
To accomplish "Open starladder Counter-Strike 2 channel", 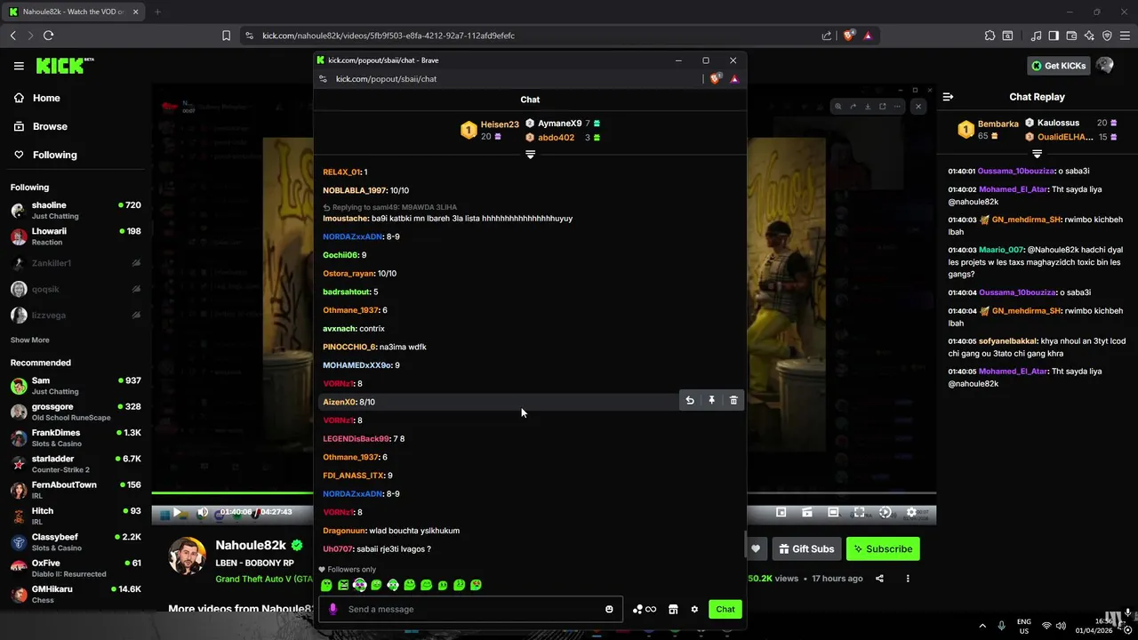I will (x=76, y=464).
